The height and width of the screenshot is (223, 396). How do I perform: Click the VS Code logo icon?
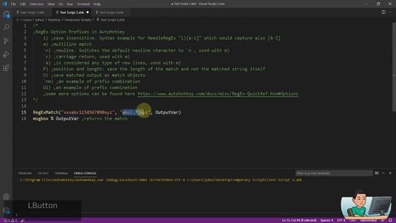tap(4, 4)
